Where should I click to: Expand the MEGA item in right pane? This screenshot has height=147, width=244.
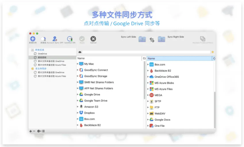148,95
